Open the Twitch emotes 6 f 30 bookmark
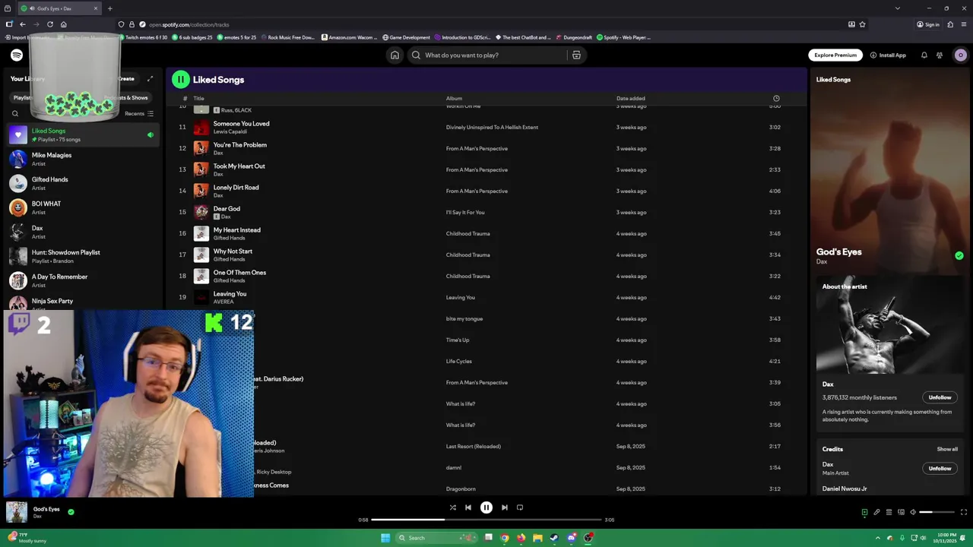 pyautogui.click(x=143, y=37)
